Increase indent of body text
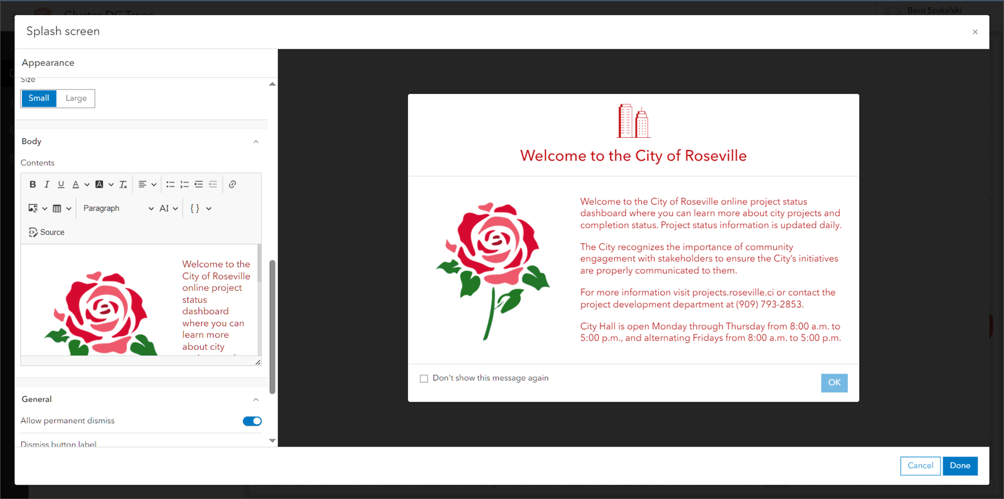The image size is (1004, 499). click(198, 184)
